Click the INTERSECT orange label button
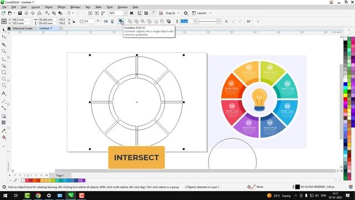Screen dimensions: 355x200 click(x=136, y=157)
